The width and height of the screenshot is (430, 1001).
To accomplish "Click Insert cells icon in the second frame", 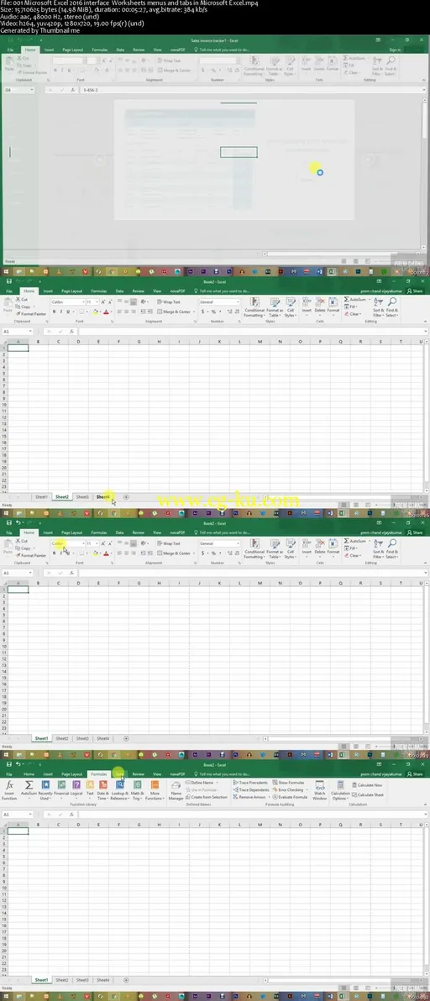I will [307, 305].
